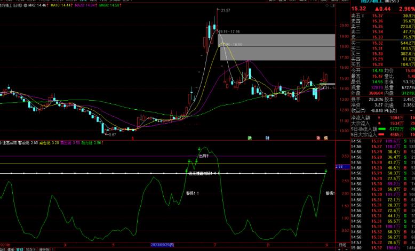Click the 警惕!! warning under the first peak
415x251 pixels.
[193, 193]
